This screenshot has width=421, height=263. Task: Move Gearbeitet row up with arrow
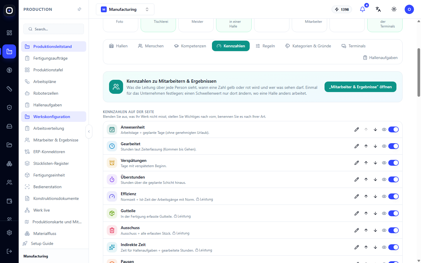coord(366,146)
